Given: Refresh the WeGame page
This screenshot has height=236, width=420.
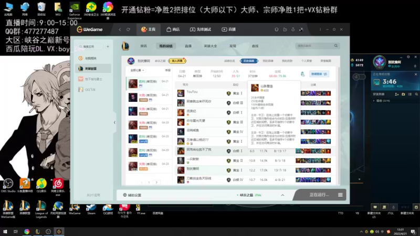Looking at the screenshot, I should 128,29.
